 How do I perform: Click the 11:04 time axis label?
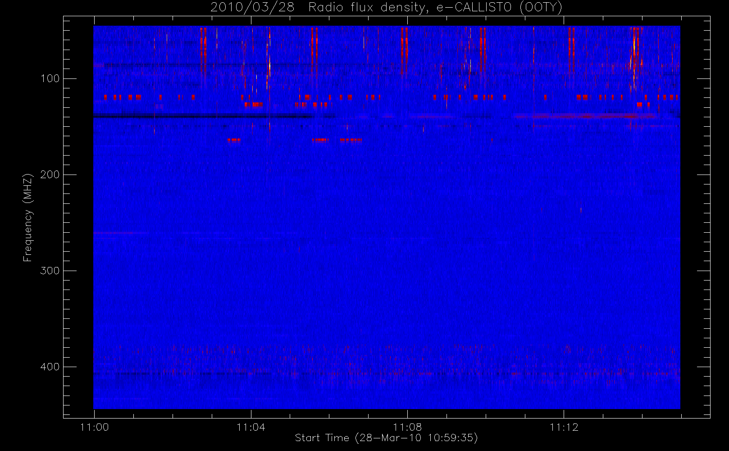[251, 427]
